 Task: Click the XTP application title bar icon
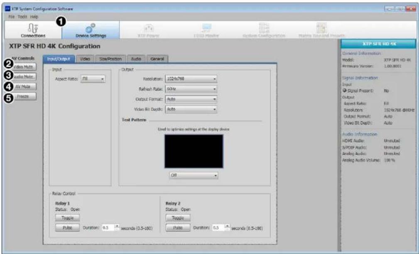coord(7,9)
